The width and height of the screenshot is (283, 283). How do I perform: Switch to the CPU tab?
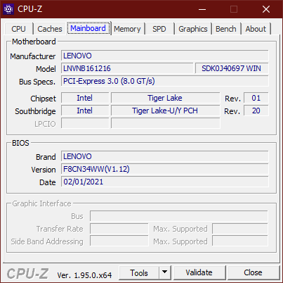pyautogui.click(x=18, y=29)
